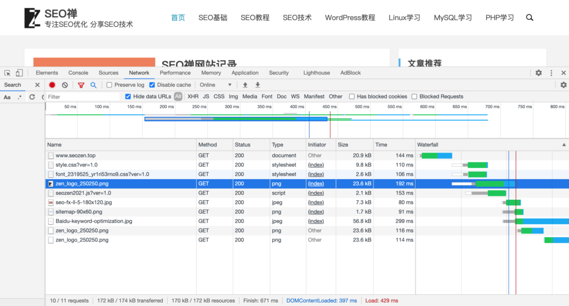Close the Search sidebar panel

tap(37, 85)
